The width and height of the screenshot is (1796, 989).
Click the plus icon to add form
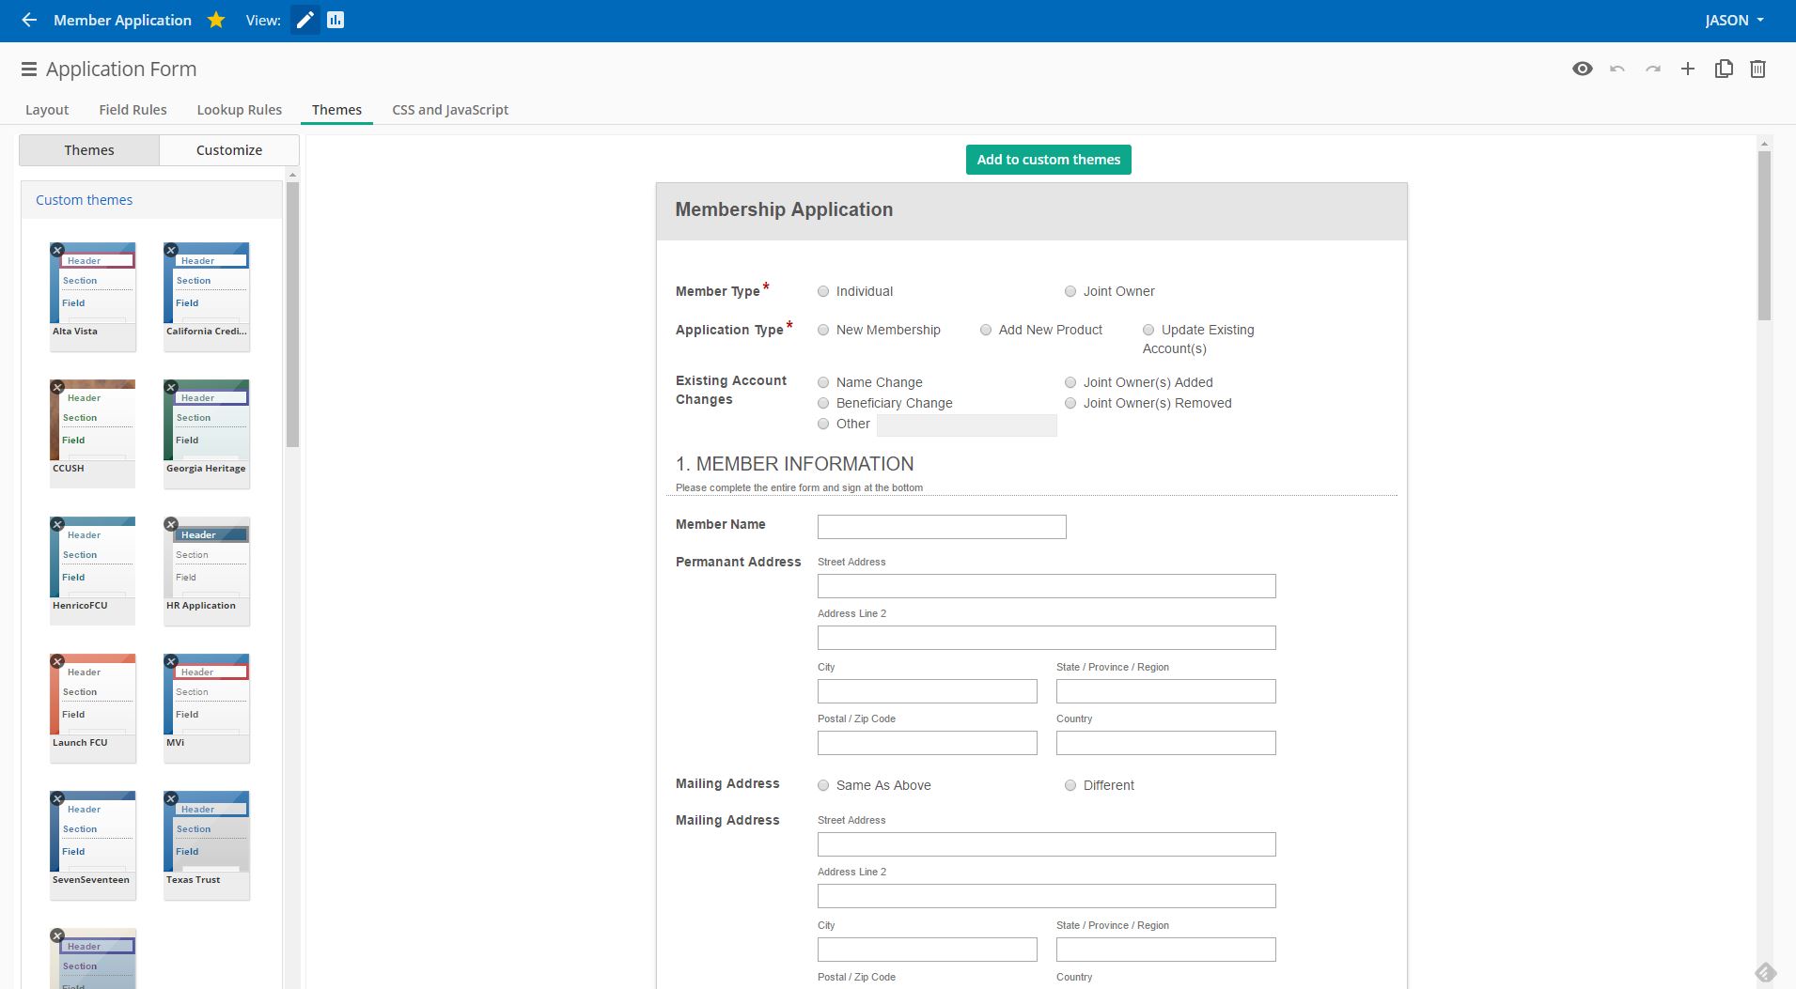(x=1688, y=69)
